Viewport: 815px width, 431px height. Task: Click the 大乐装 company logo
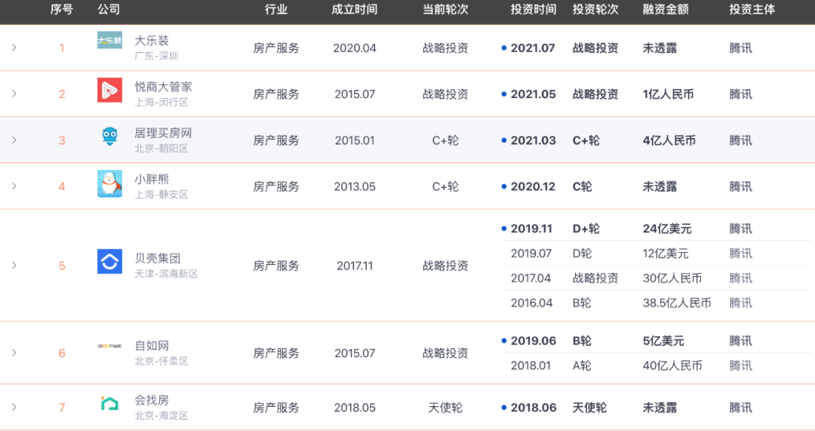(x=109, y=40)
